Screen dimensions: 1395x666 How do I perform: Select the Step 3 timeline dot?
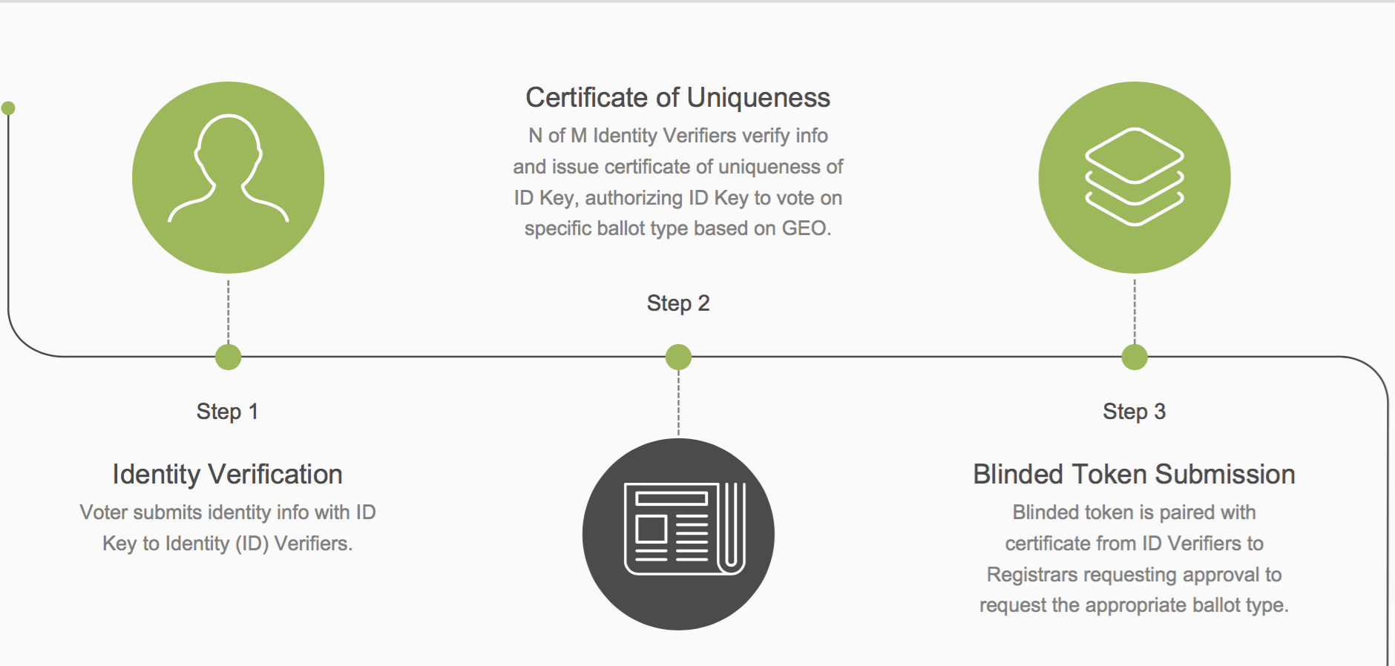tap(1134, 357)
